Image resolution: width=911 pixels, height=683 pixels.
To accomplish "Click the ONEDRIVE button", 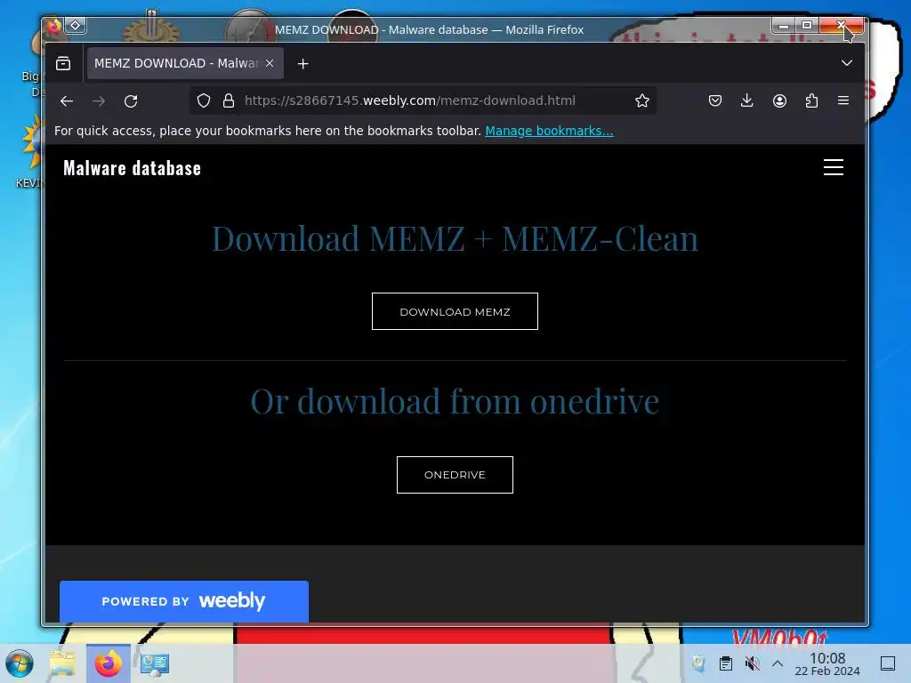I will 455,475.
